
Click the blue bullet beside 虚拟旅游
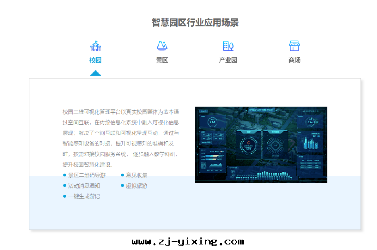122,185
